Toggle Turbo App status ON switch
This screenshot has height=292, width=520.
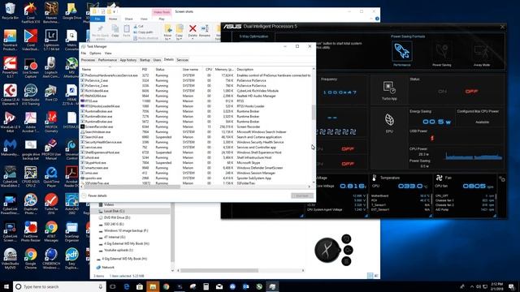[x=442, y=92]
